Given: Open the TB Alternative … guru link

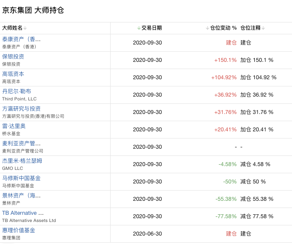Looking at the screenshot, I should (x=23, y=213).
